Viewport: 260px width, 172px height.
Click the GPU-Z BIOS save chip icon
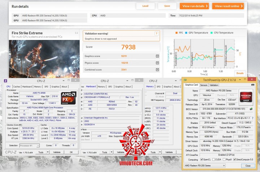251,109
